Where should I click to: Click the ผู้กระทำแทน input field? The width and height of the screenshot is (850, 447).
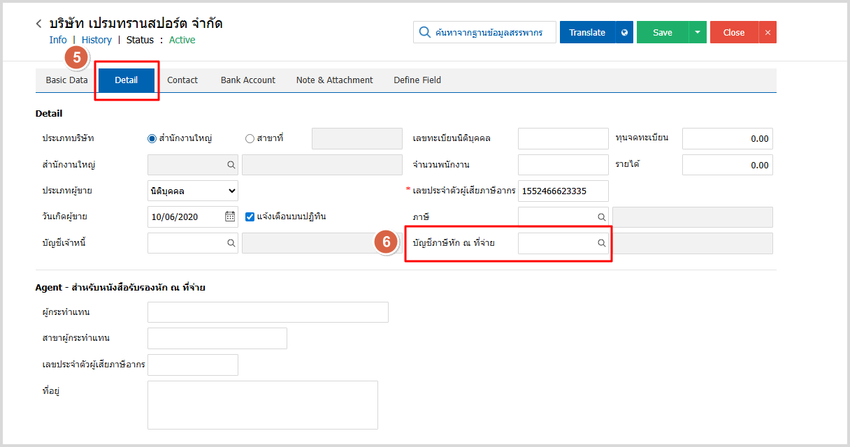tap(268, 312)
